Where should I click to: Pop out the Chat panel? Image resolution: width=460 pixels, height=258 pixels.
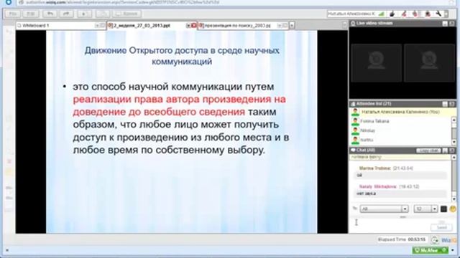click(x=452, y=150)
